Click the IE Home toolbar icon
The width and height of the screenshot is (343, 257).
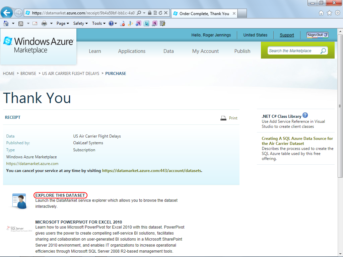pyautogui.click(x=6, y=23)
